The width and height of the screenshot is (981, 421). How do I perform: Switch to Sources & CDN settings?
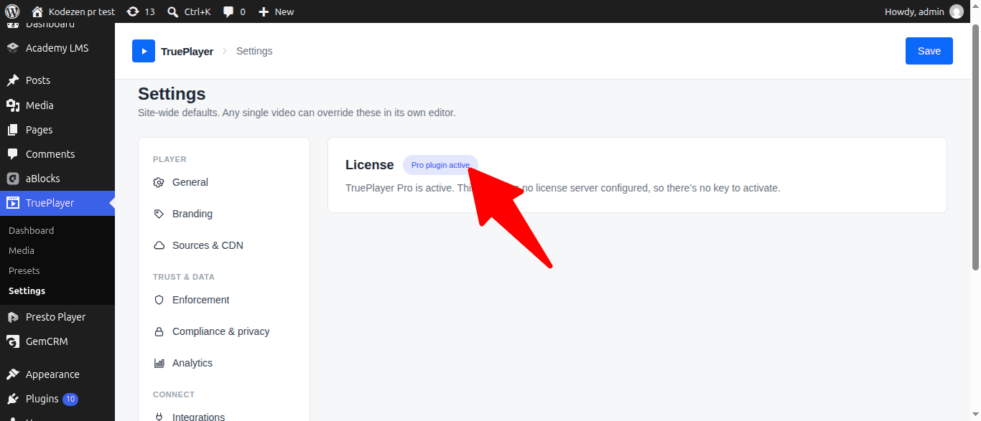(224, 245)
